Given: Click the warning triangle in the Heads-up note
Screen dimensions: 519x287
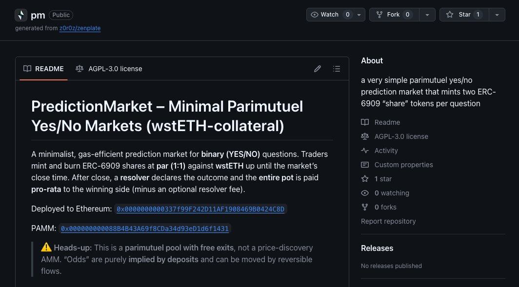Looking at the screenshot, I should click(47, 248).
